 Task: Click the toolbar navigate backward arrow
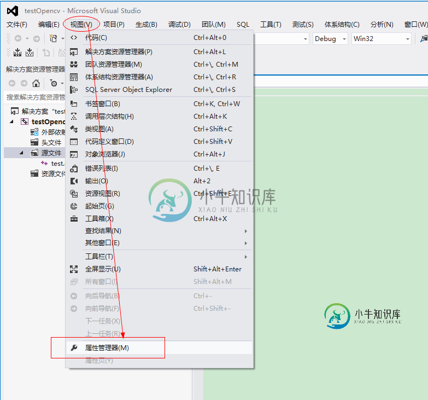(18, 38)
